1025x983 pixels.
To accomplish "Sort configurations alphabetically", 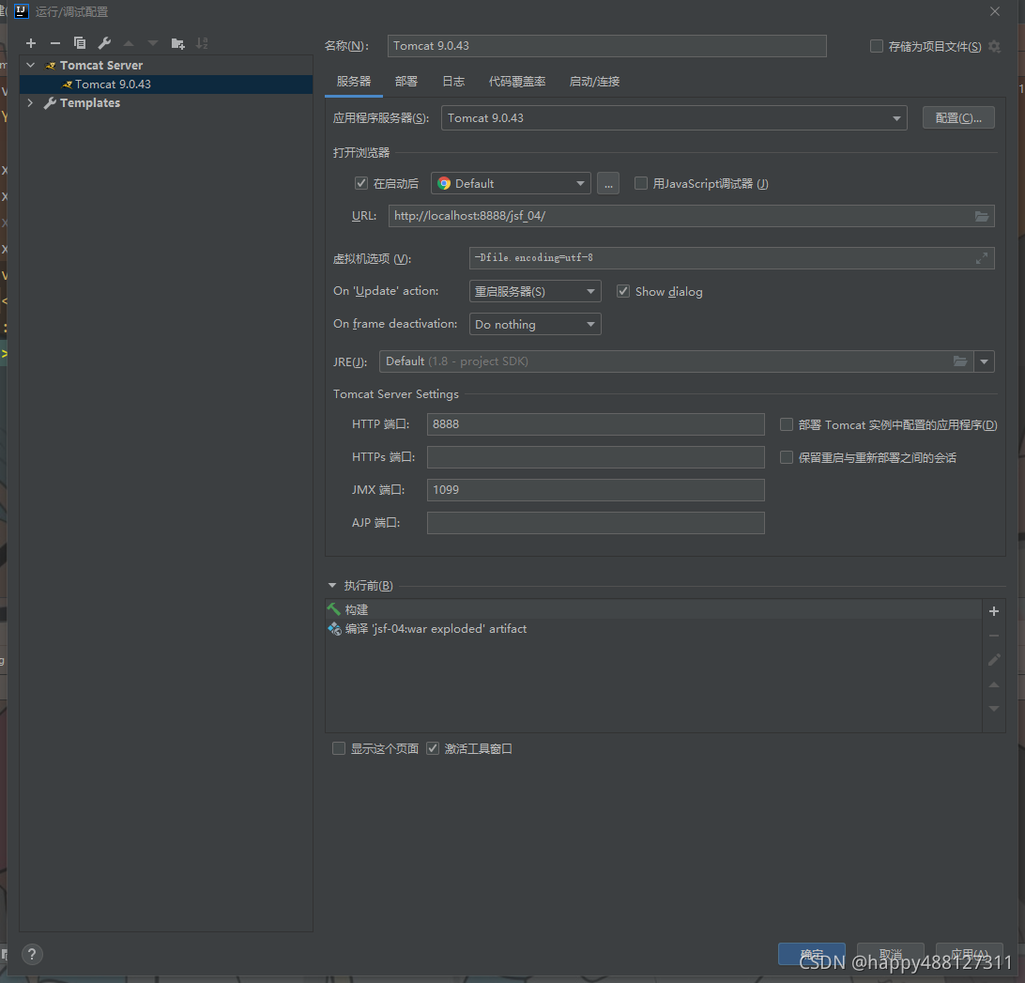I will pos(202,42).
